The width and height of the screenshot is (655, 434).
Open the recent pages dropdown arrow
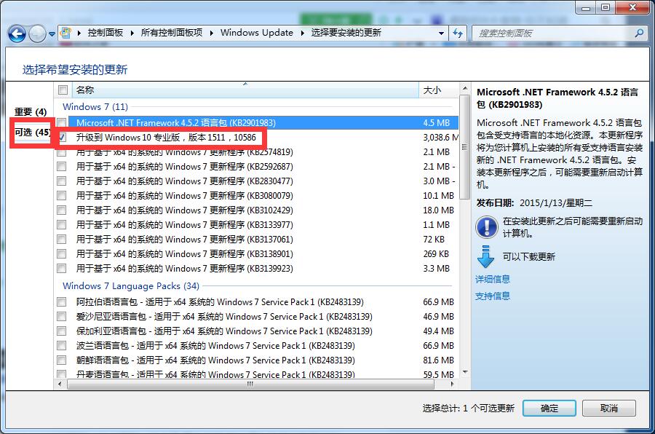coord(52,33)
